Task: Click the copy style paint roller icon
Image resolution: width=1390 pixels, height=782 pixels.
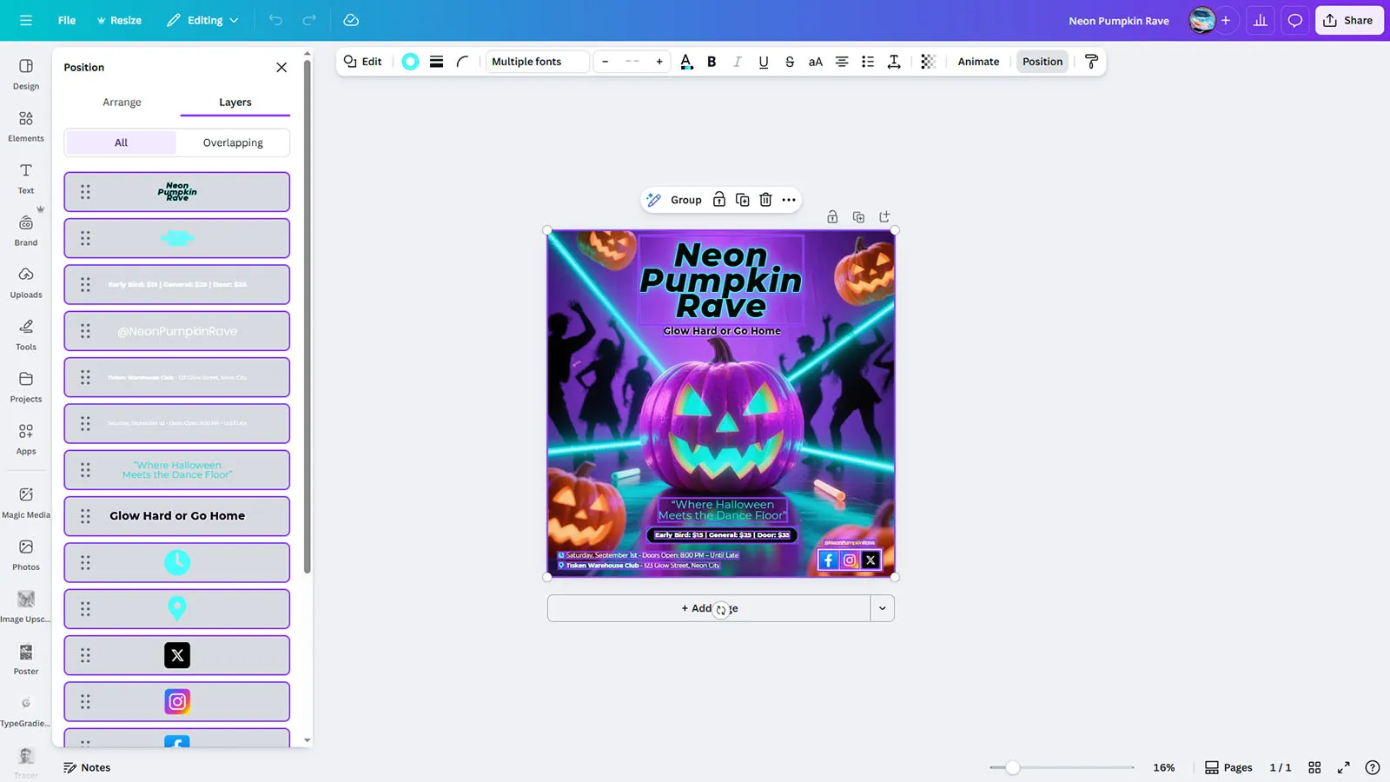Action: pos(1091,62)
